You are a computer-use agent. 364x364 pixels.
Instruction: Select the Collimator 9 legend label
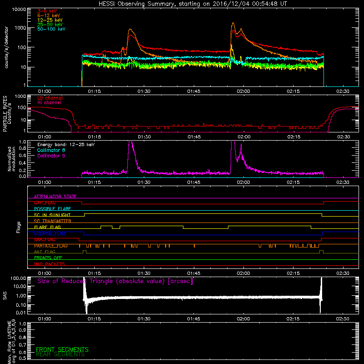pyautogui.click(x=51, y=156)
